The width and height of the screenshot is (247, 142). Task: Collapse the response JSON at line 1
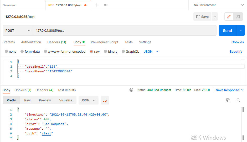point(18,110)
